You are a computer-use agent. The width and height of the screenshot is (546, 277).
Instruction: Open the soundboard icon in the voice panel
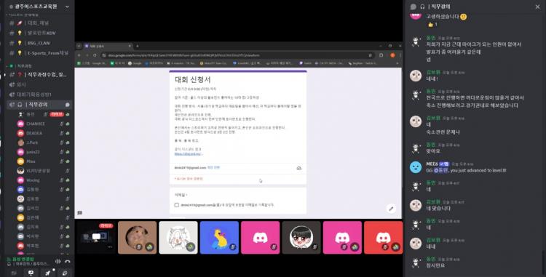pos(65,273)
